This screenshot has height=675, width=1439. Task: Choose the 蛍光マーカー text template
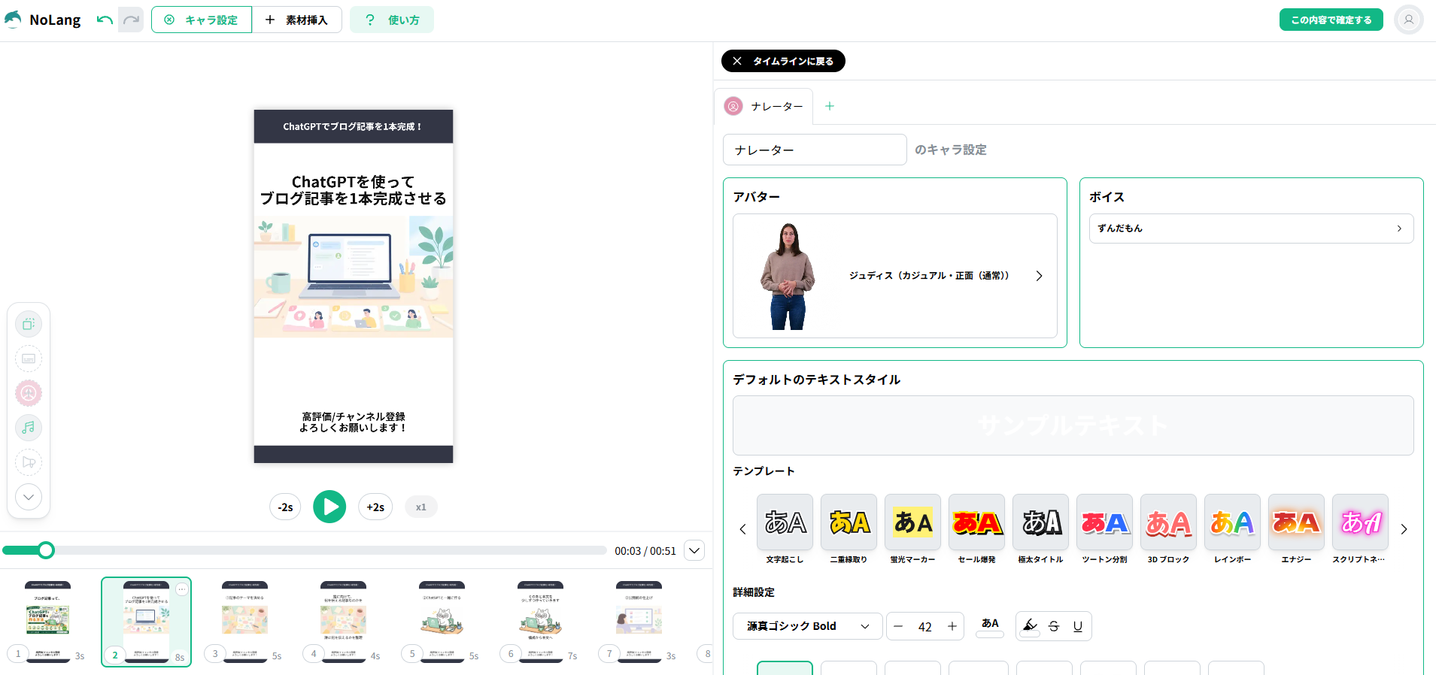[x=912, y=529]
